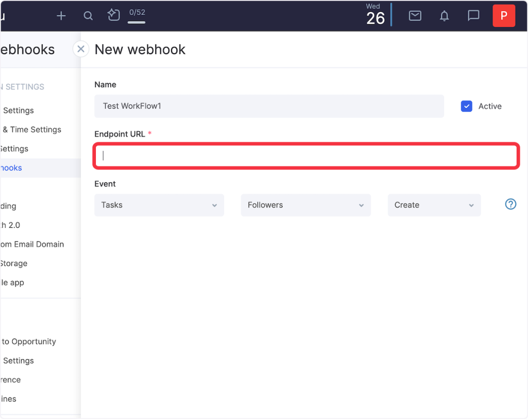Image resolution: width=528 pixels, height=419 pixels.
Task: Click the Event help question mark icon
Action: pyautogui.click(x=510, y=205)
